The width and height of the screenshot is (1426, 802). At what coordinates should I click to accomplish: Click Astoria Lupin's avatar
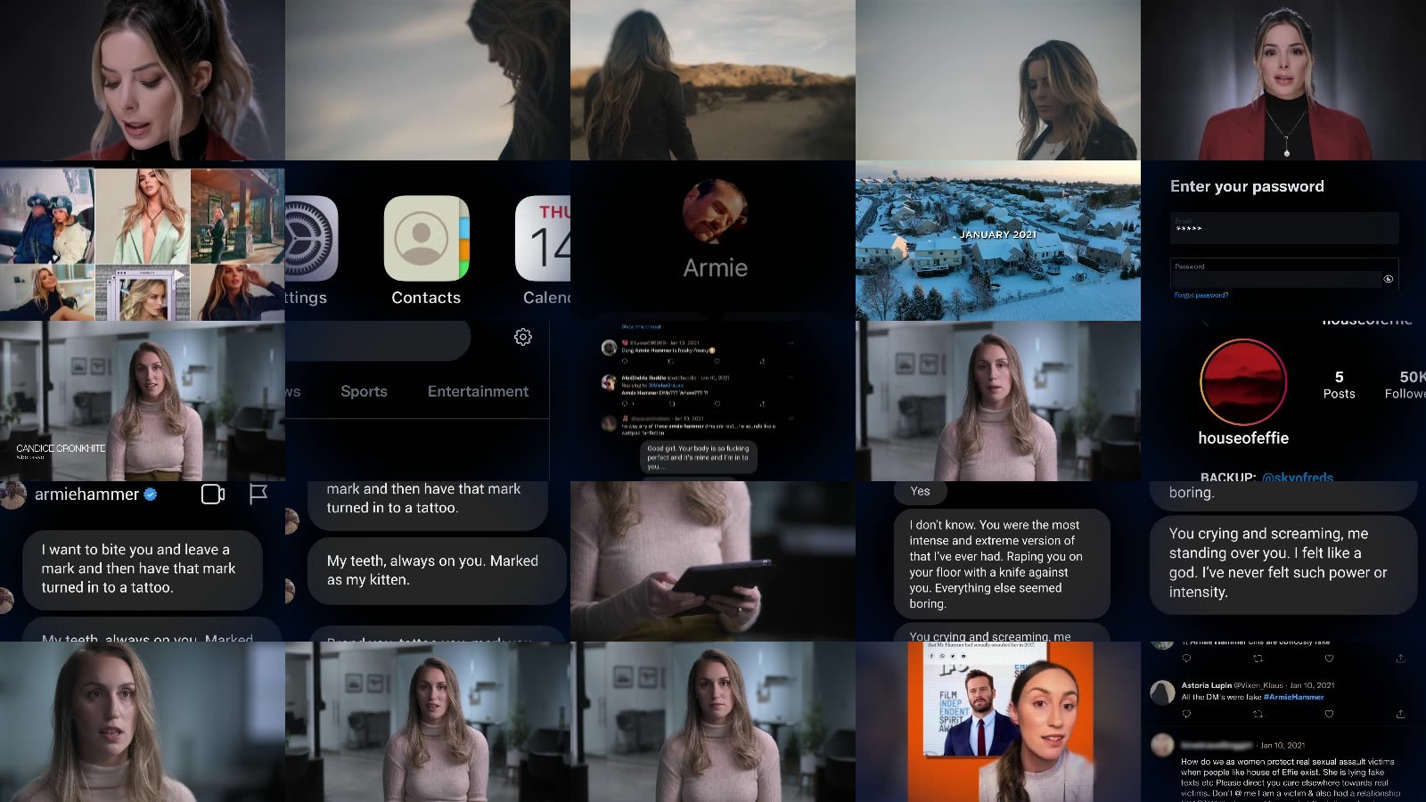pyautogui.click(x=1162, y=692)
